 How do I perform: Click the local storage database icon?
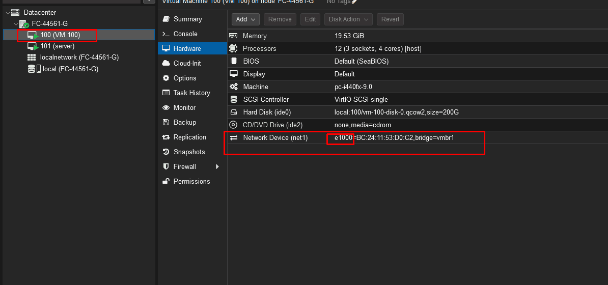point(32,69)
